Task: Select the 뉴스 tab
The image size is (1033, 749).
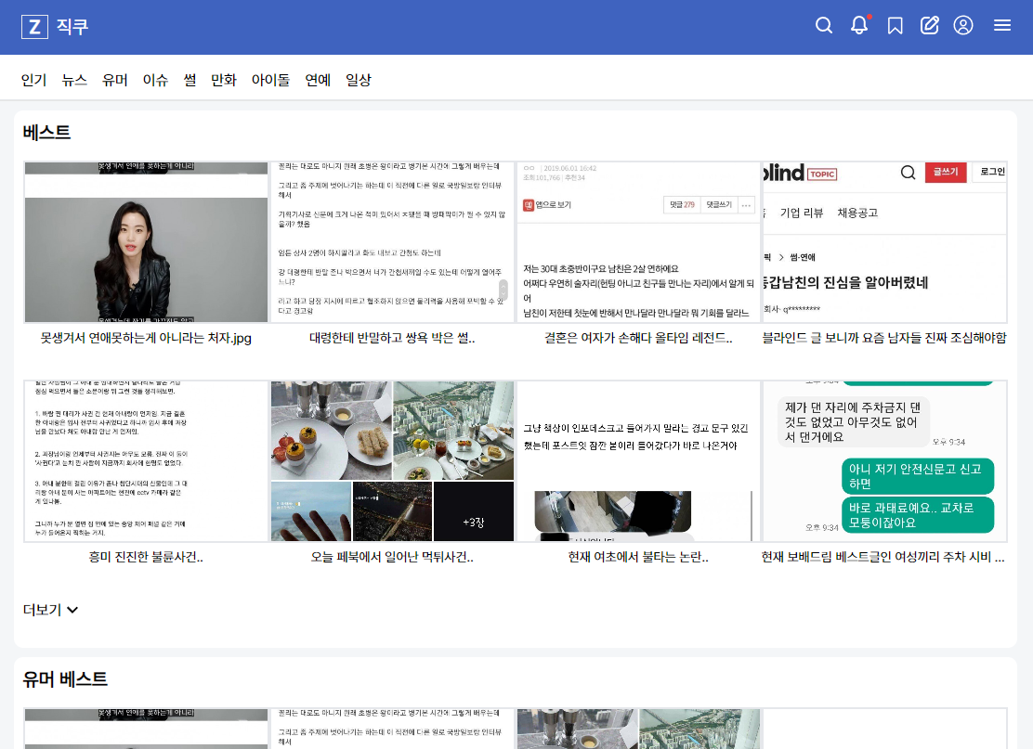Action: [x=74, y=80]
